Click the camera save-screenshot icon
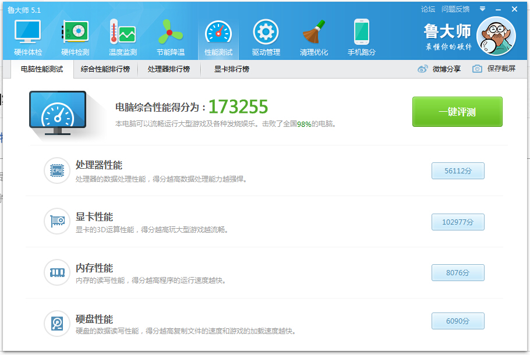530x355 pixels. [477, 69]
